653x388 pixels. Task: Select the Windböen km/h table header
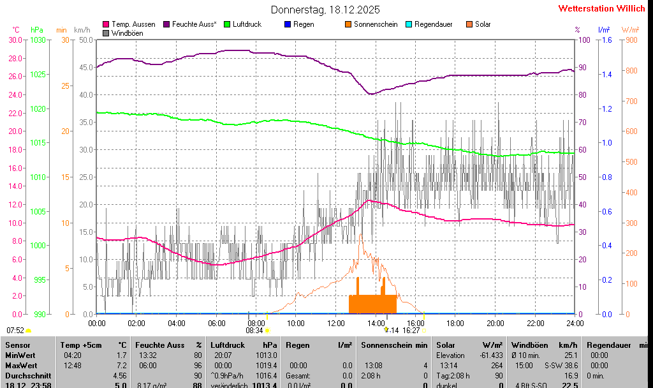click(x=543, y=345)
